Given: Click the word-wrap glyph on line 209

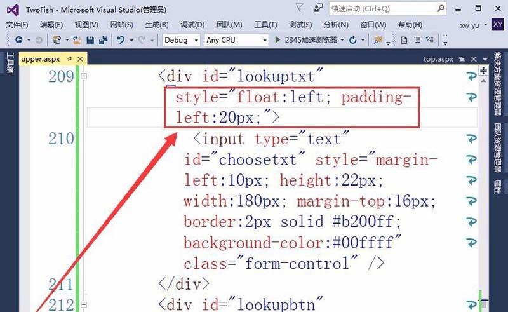Looking at the screenshot, I should click(x=471, y=76).
